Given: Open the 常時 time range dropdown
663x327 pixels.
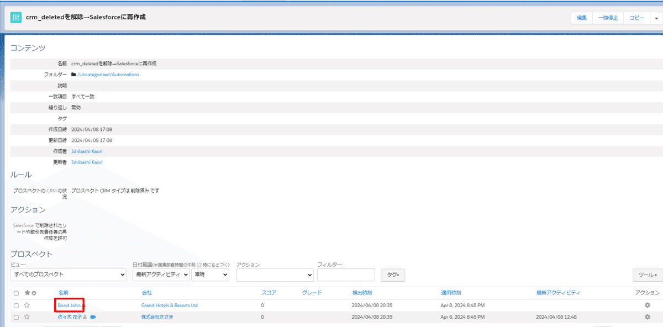Looking at the screenshot, I should point(210,275).
